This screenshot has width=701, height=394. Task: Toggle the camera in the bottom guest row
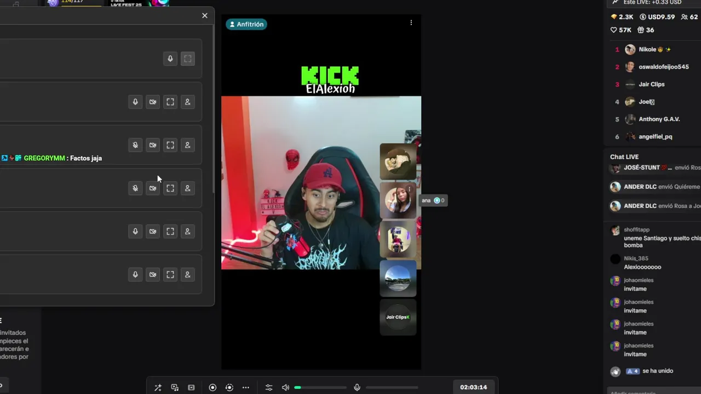[153, 275]
